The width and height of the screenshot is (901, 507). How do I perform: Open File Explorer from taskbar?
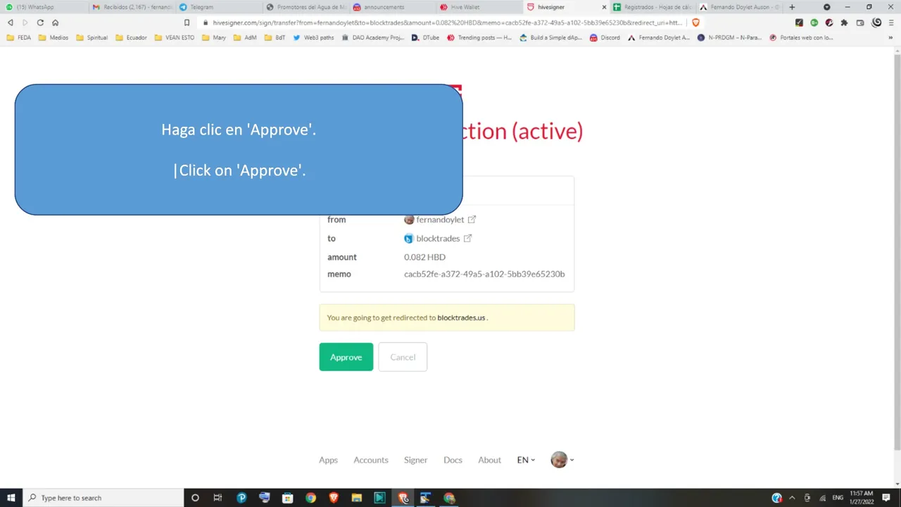(x=357, y=498)
